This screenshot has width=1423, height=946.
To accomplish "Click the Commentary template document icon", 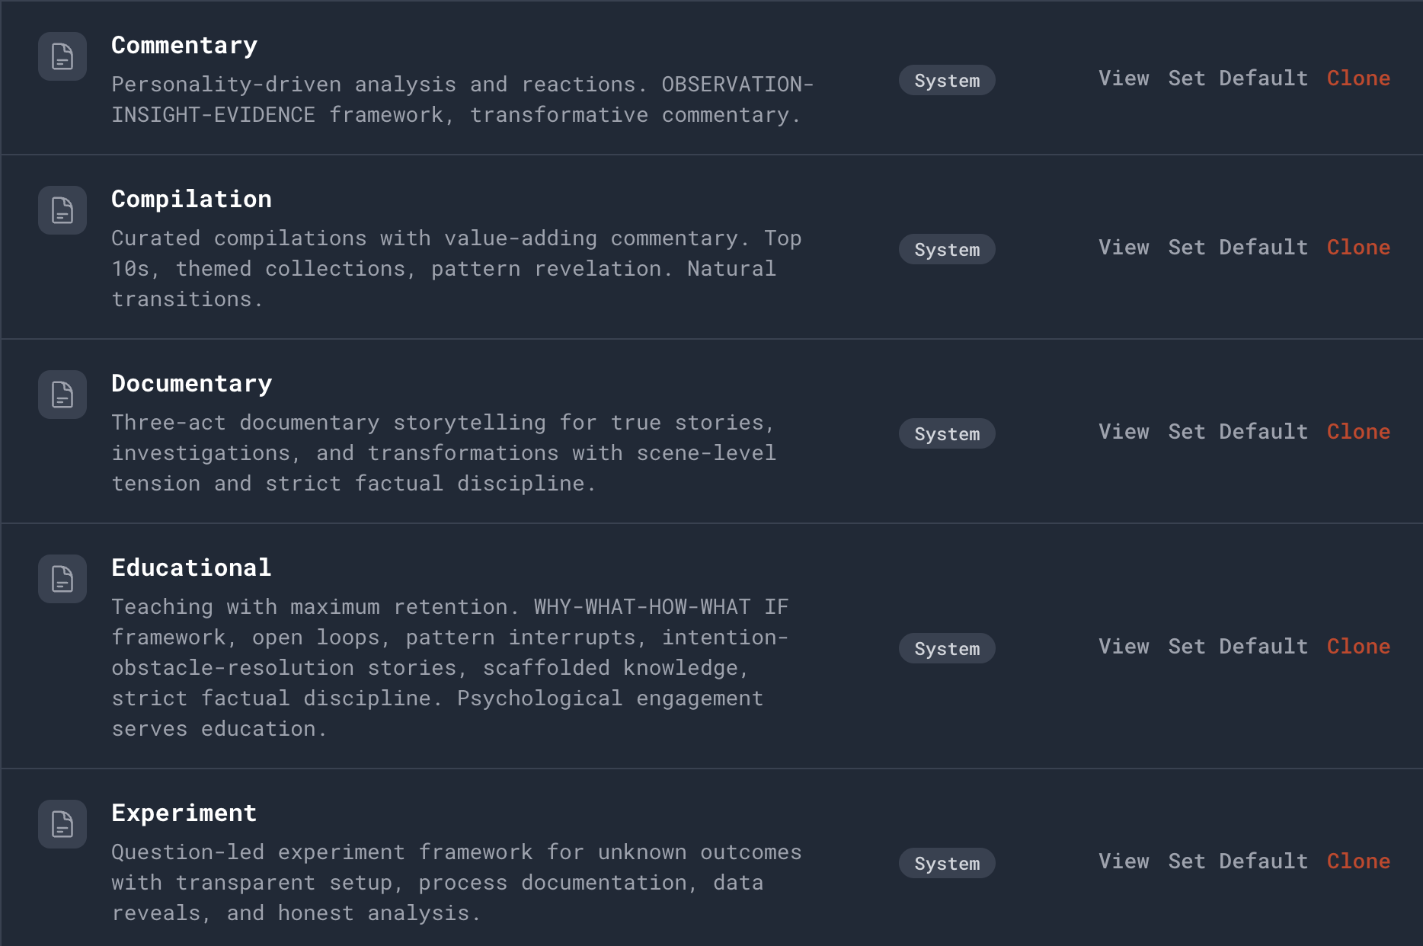I will click(62, 56).
